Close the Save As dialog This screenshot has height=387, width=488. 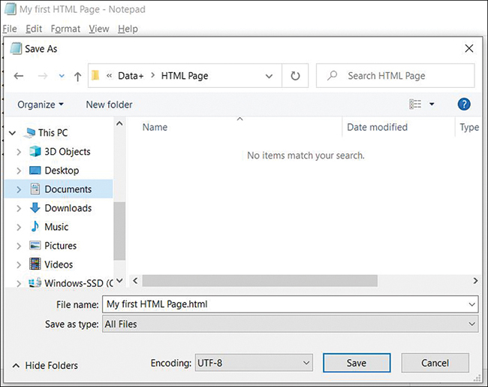coord(469,48)
